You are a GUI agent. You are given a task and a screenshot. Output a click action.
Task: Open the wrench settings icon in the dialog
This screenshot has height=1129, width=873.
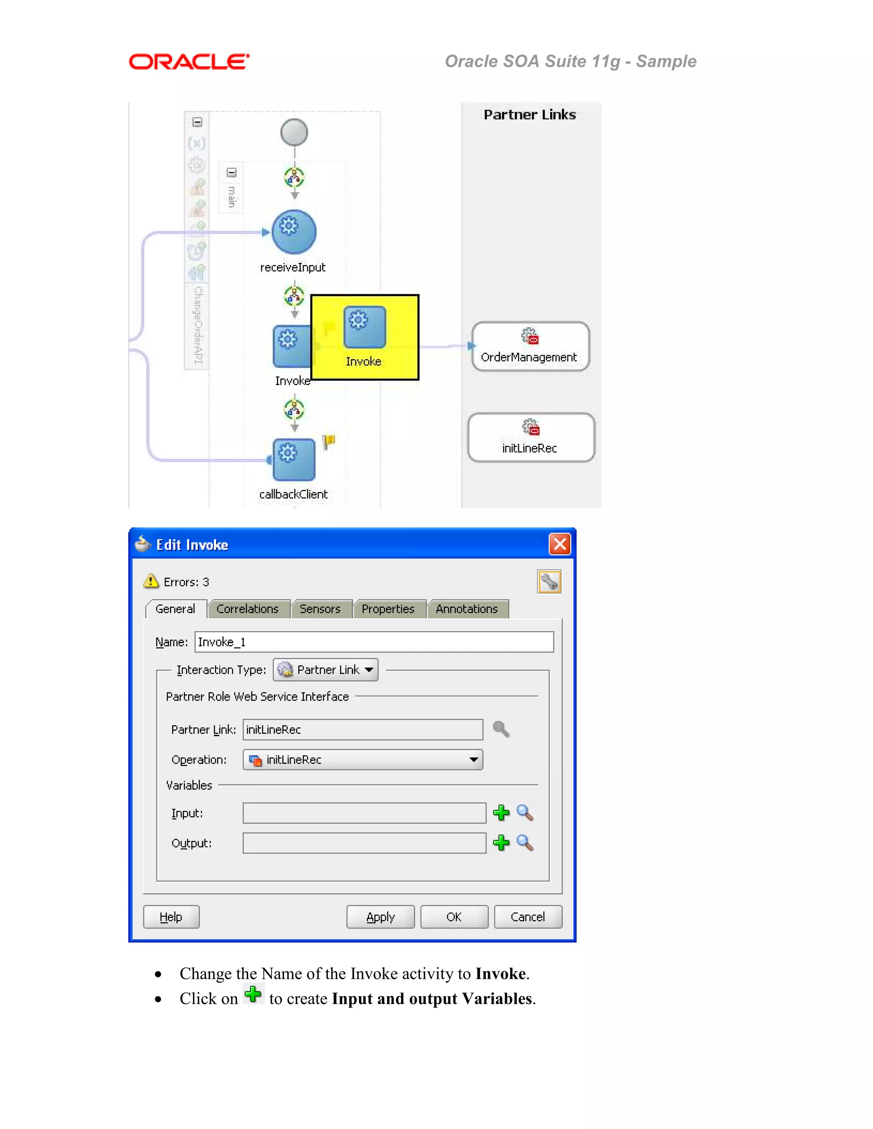[549, 582]
